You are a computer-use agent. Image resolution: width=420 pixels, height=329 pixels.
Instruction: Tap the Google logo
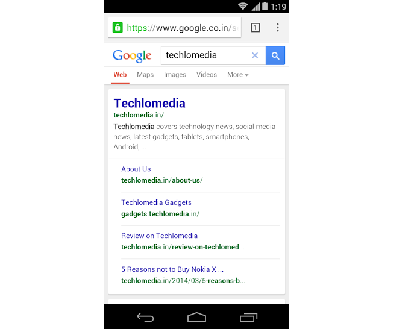pyautogui.click(x=132, y=55)
